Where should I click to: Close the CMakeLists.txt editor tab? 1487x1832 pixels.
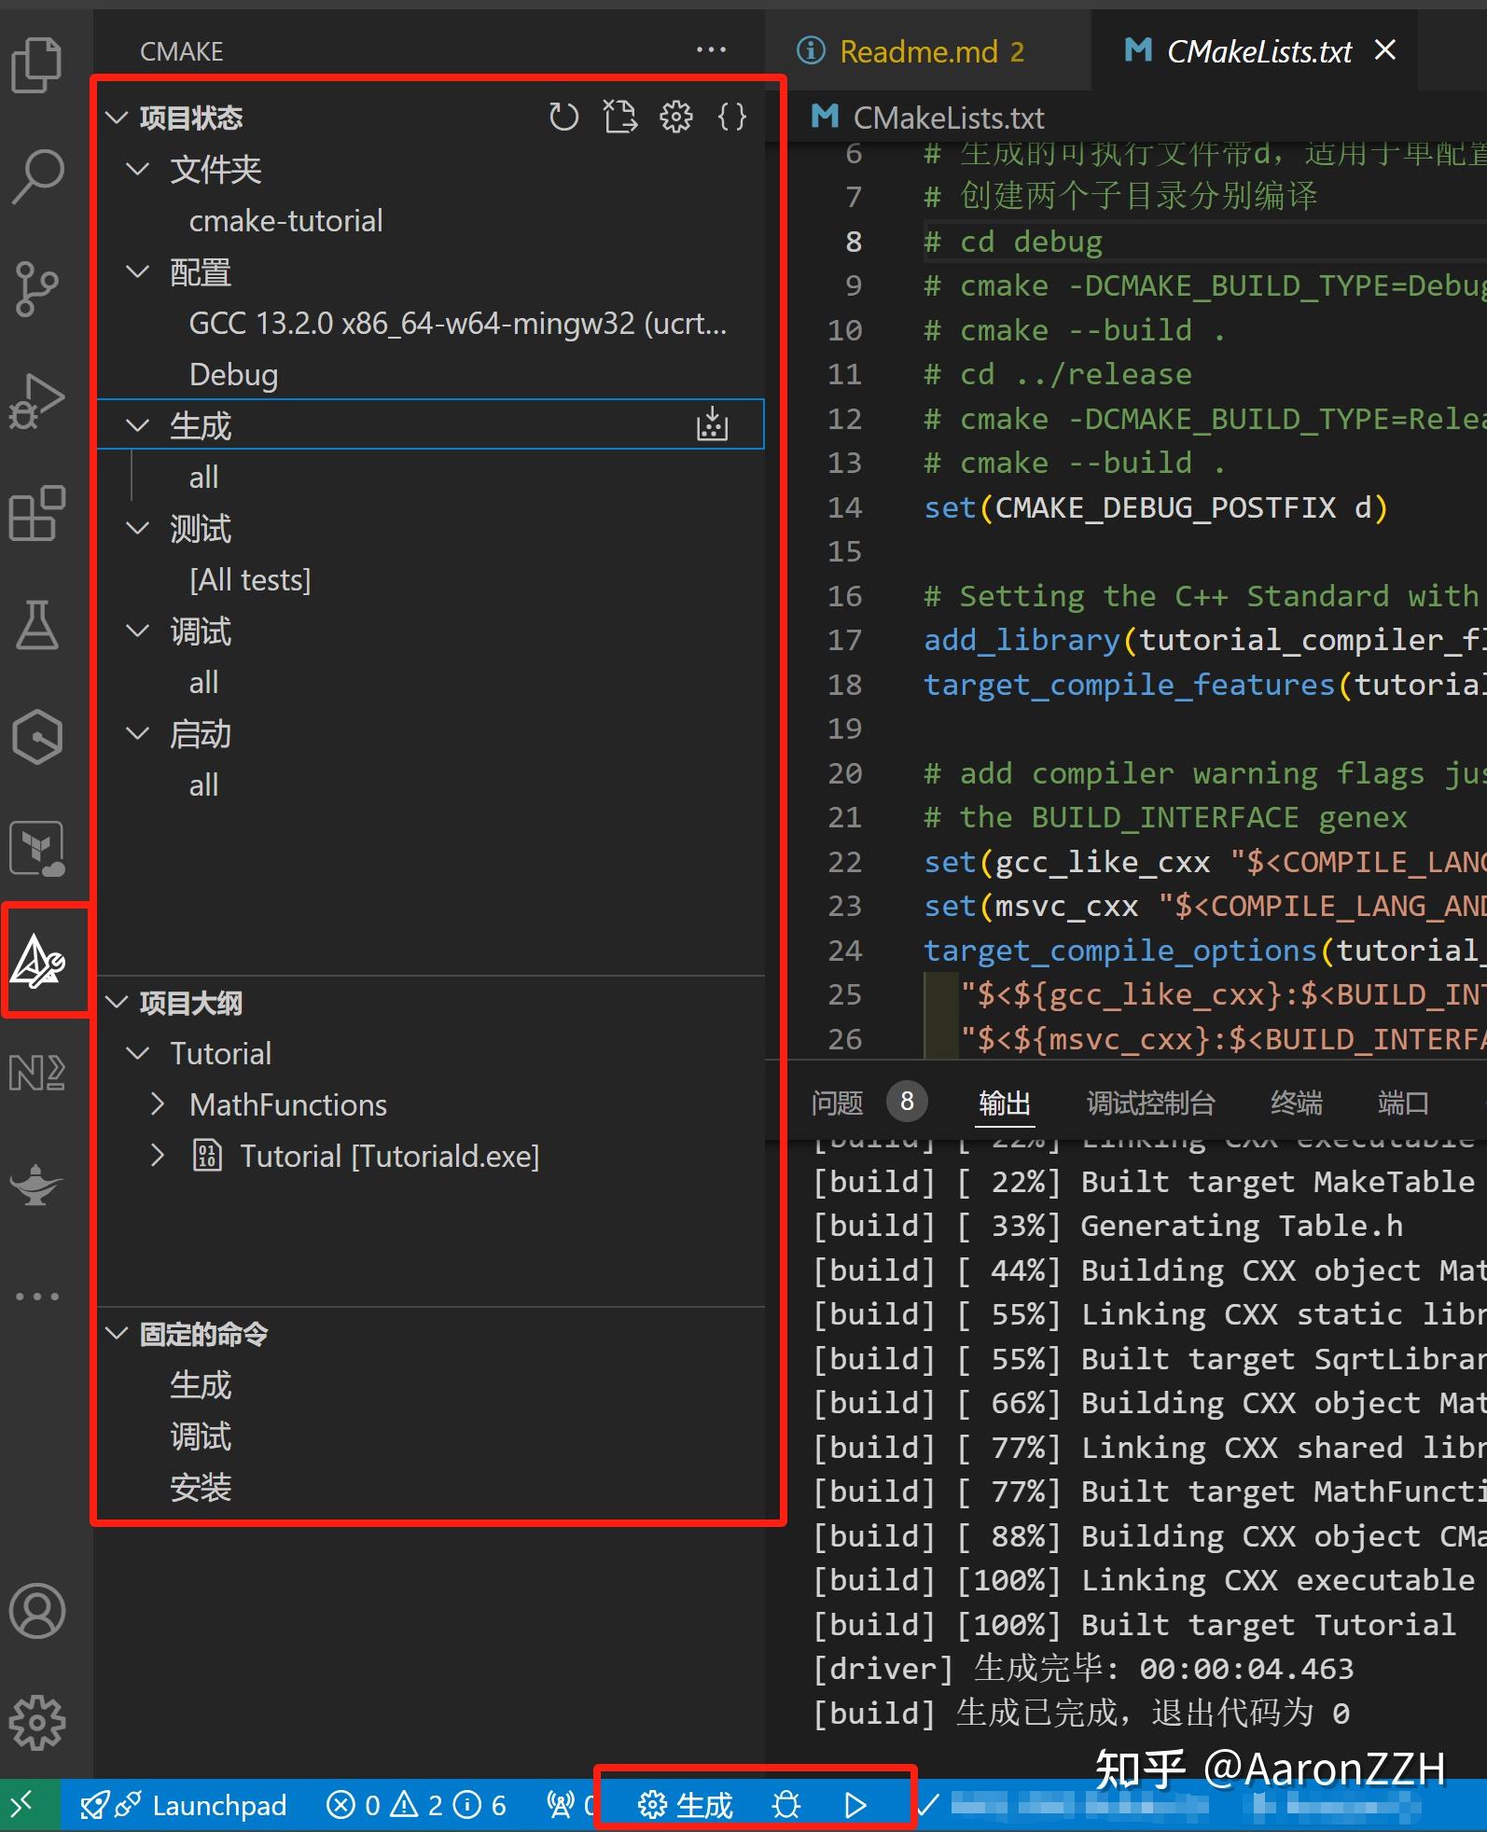tap(1385, 50)
